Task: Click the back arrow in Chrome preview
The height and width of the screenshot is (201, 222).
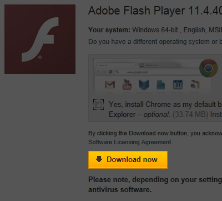Action: [x=99, y=72]
